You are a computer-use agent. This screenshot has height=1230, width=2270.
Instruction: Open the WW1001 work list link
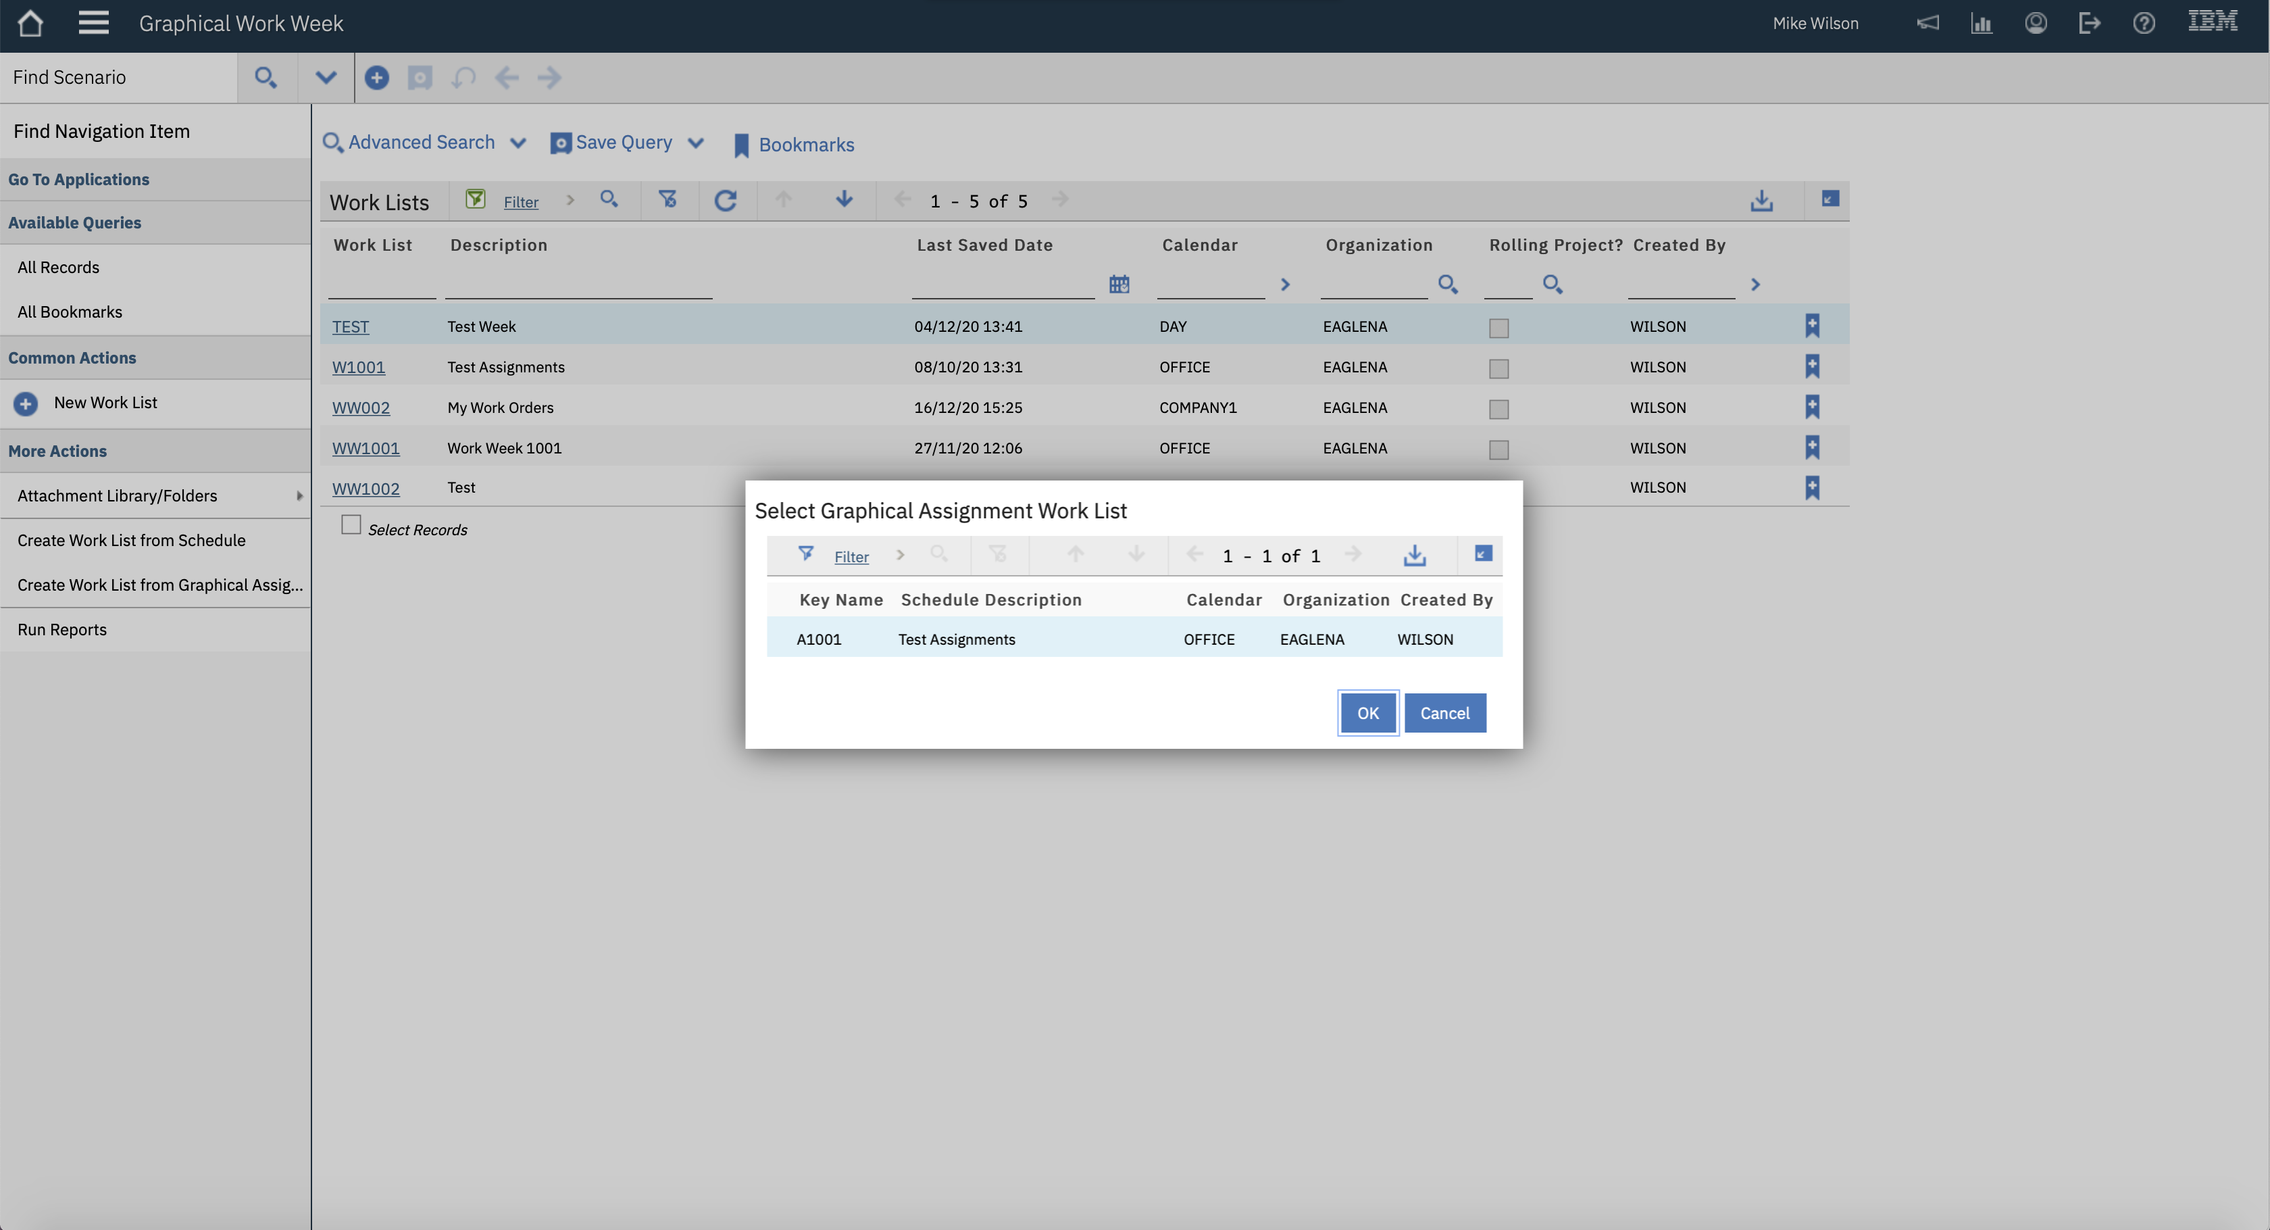365,448
